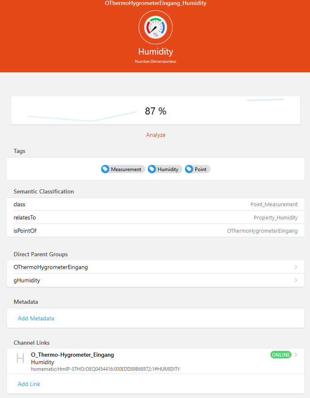Open the OThermoHygrometerEingang parent group row

[156, 267]
